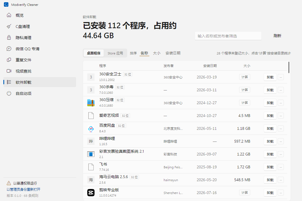
Task: Click the 程序 column header
Action: point(103,66)
